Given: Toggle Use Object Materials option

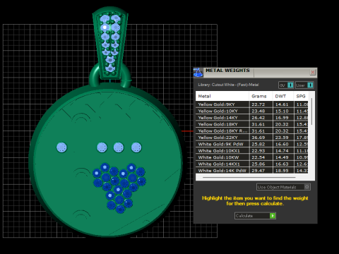Looking at the screenshot, I should [x=283, y=187].
